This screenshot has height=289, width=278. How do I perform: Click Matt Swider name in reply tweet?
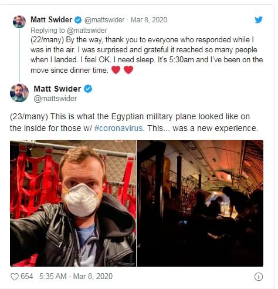[52, 20]
